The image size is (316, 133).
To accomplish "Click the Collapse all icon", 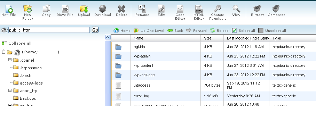I will [x=4, y=43].
